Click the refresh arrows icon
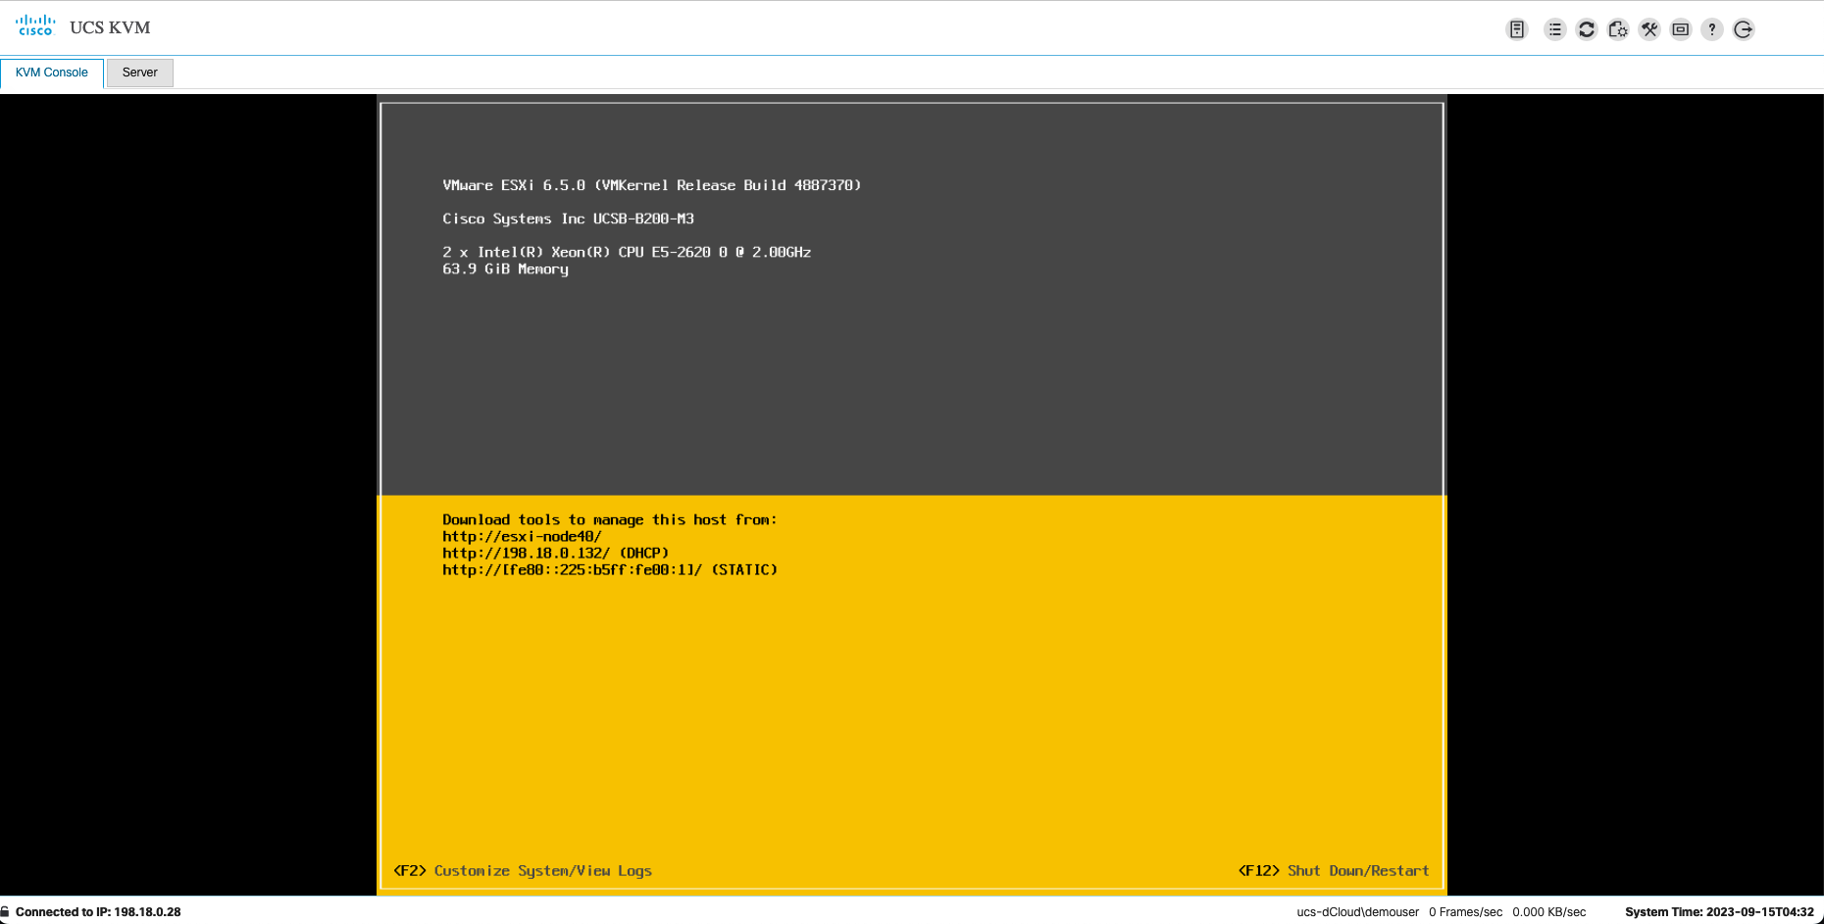 pyautogui.click(x=1587, y=29)
